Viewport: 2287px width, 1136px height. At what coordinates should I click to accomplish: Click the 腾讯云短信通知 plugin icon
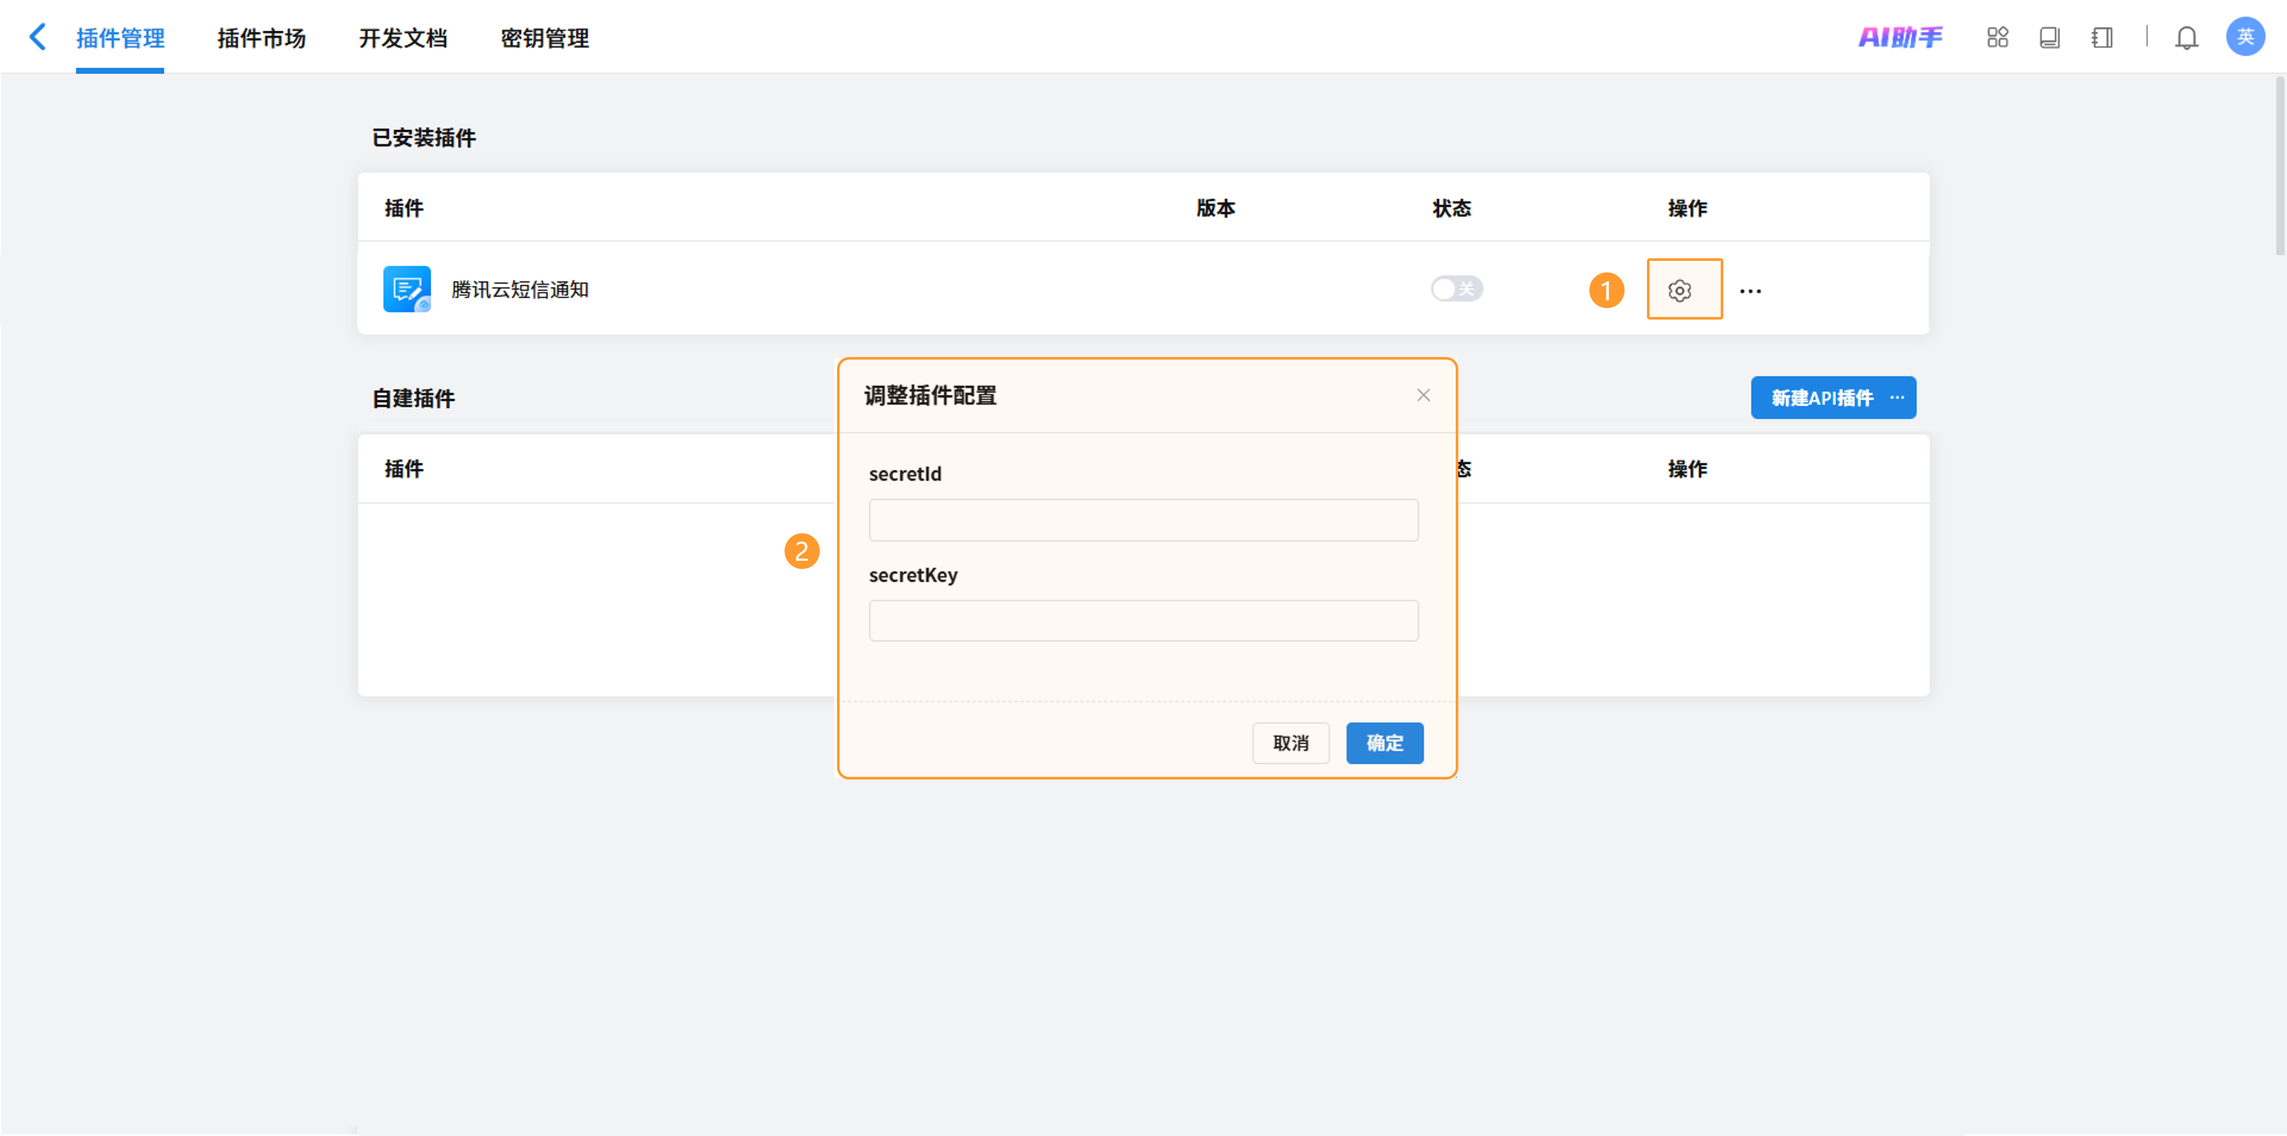pos(407,288)
